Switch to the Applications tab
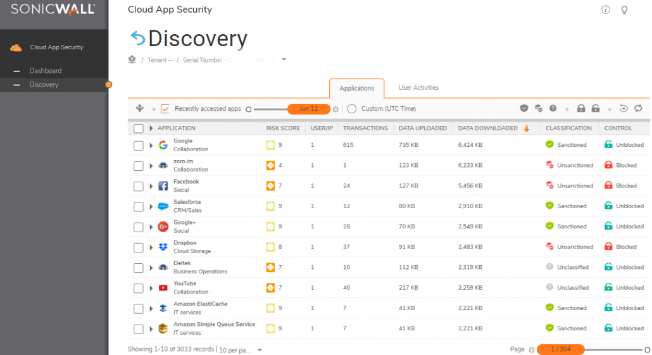The width and height of the screenshot is (652, 355). click(357, 88)
